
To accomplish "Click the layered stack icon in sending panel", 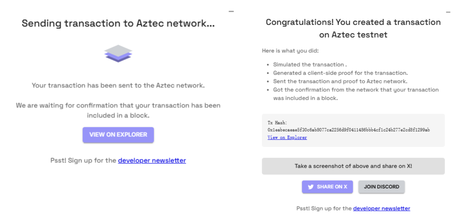I will point(118,53).
